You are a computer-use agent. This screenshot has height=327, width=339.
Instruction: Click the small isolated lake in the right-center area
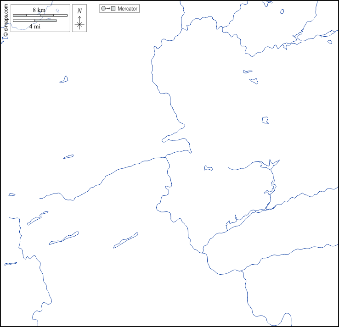click(x=265, y=120)
